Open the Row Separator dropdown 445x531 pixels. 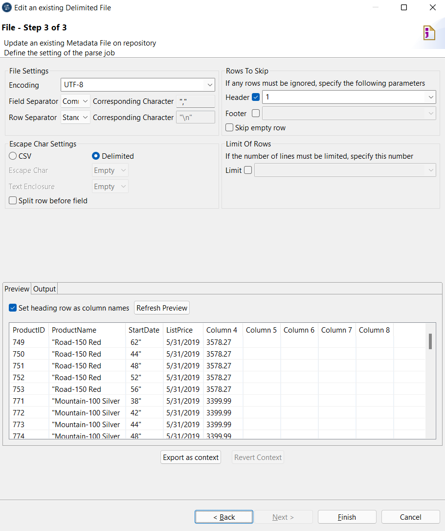[x=75, y=118]
